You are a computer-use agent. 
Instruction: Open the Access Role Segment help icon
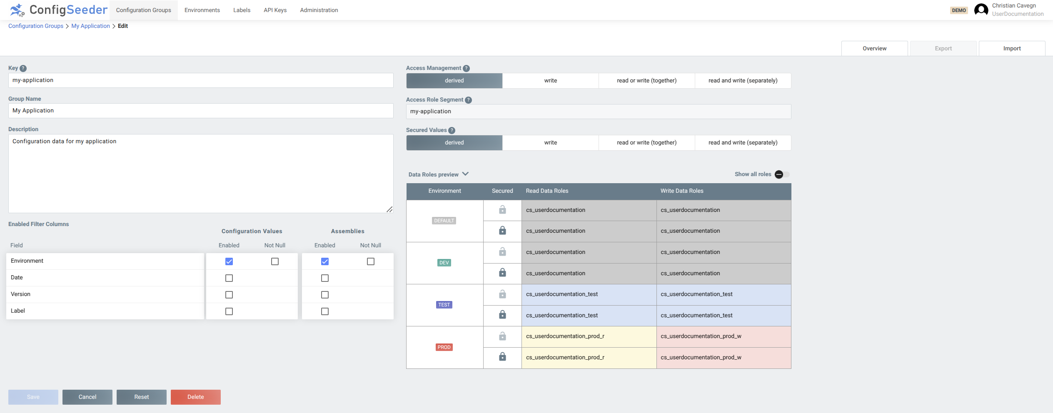[x=468, y=100]
